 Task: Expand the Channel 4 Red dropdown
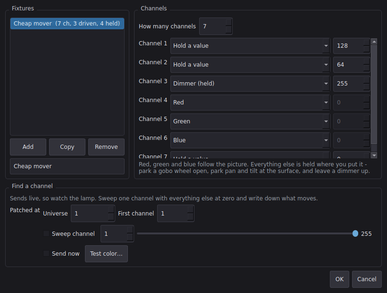(250, 103)
